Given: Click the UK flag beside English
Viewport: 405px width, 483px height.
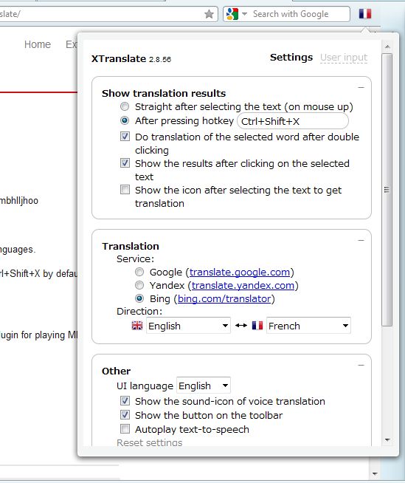Looking at the screenshot, I should 137,326.
